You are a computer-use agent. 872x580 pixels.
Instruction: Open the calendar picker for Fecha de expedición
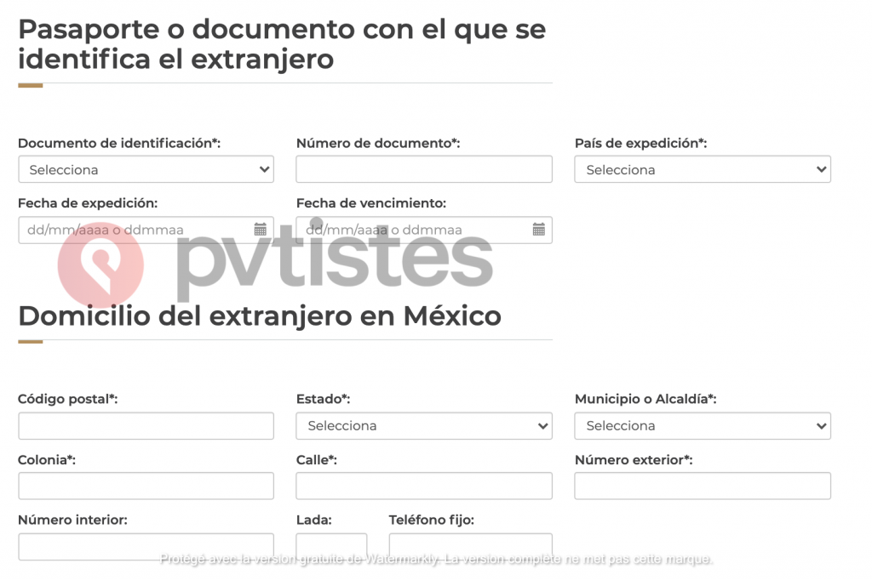[260, 230]
